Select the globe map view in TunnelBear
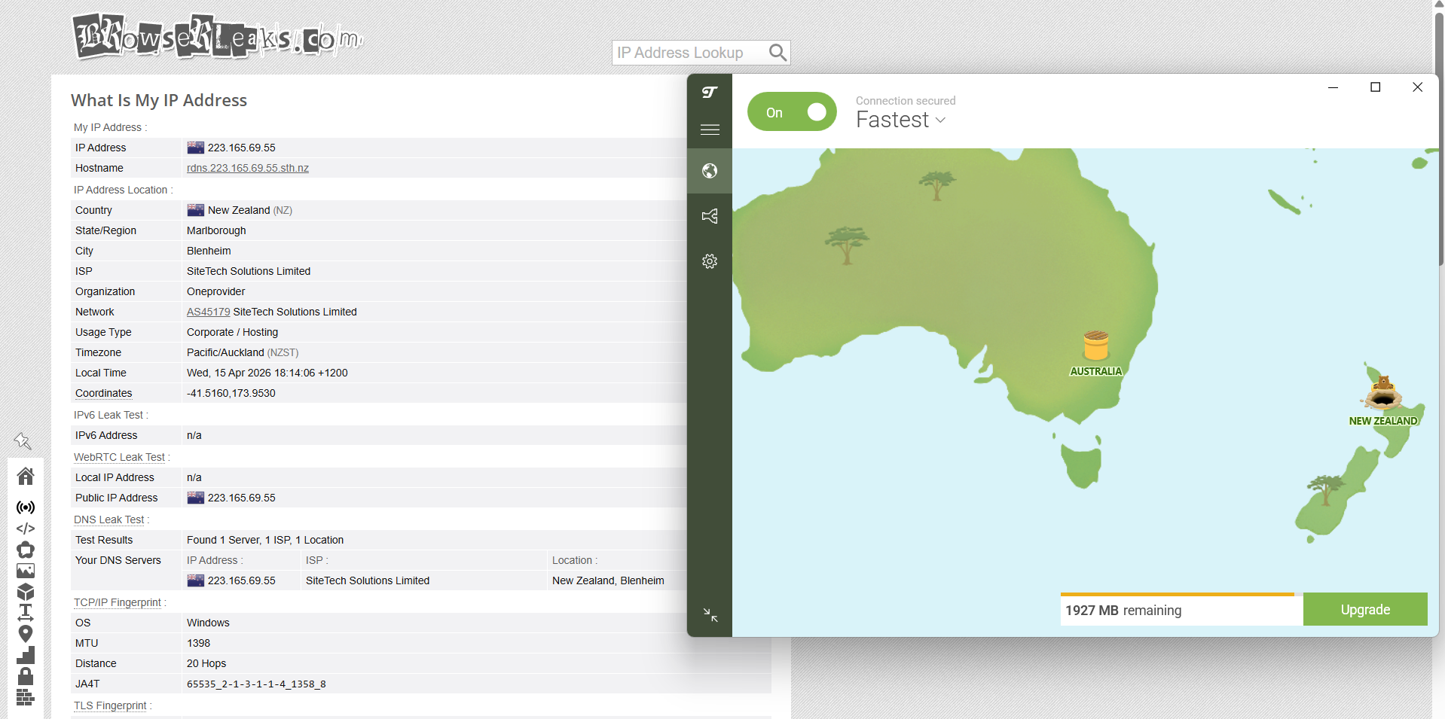The width and height of the screenshot is (1445, 719). (710, 171)
